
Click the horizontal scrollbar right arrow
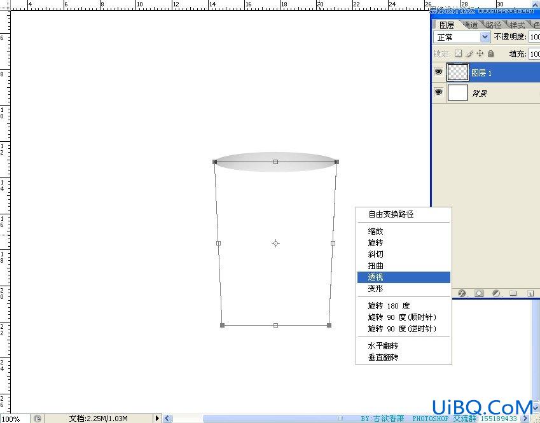525,419
